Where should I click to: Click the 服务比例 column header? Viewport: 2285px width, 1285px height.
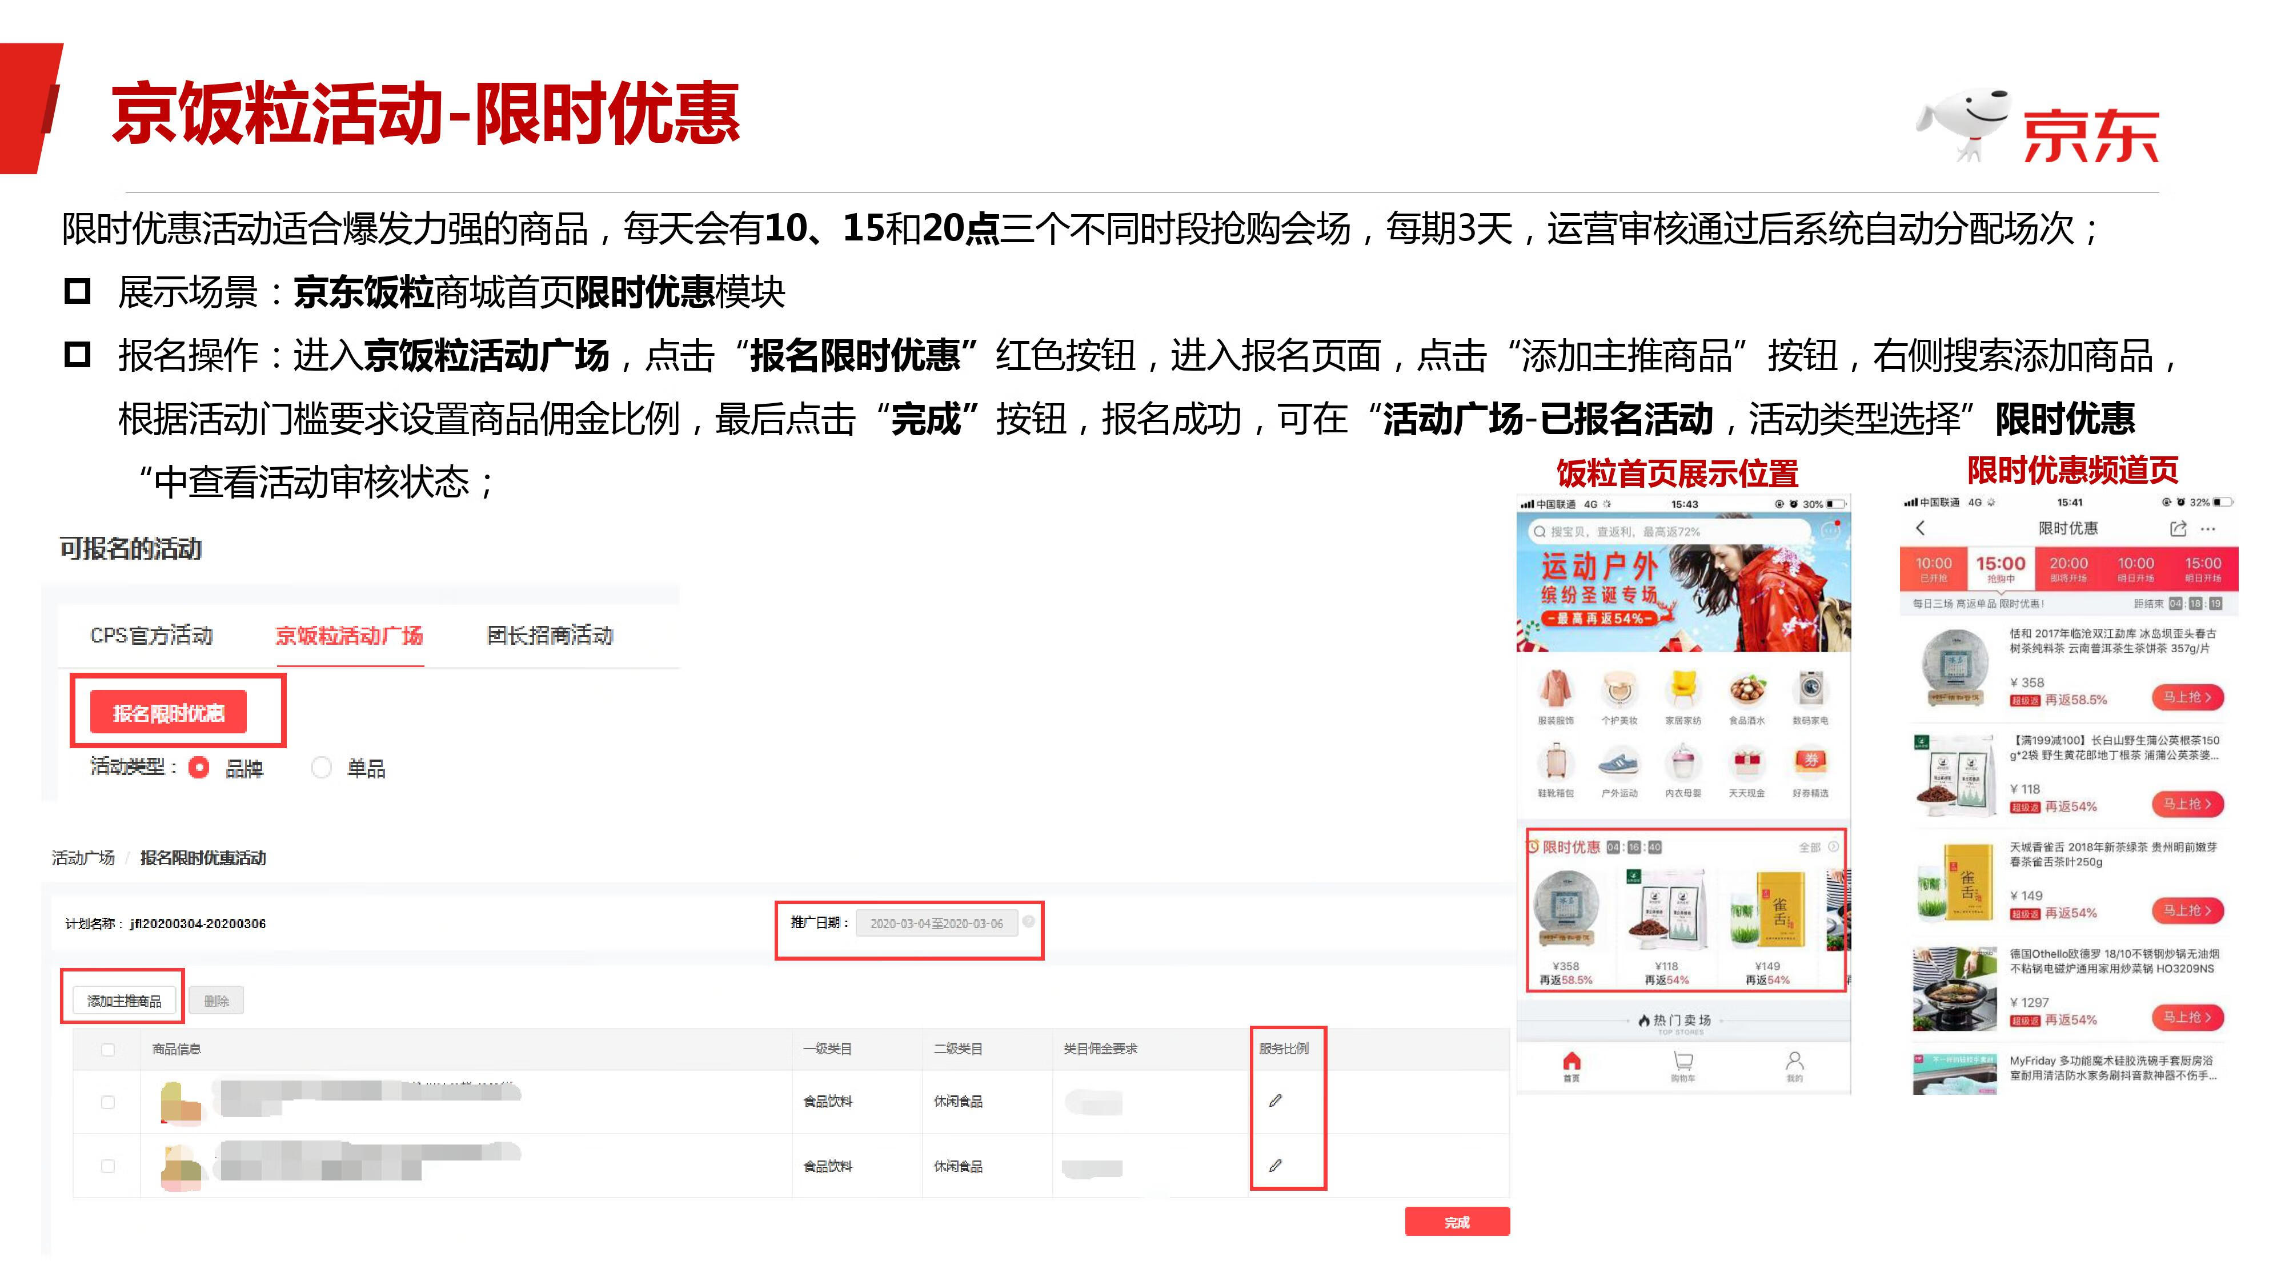point(1284,1048)
